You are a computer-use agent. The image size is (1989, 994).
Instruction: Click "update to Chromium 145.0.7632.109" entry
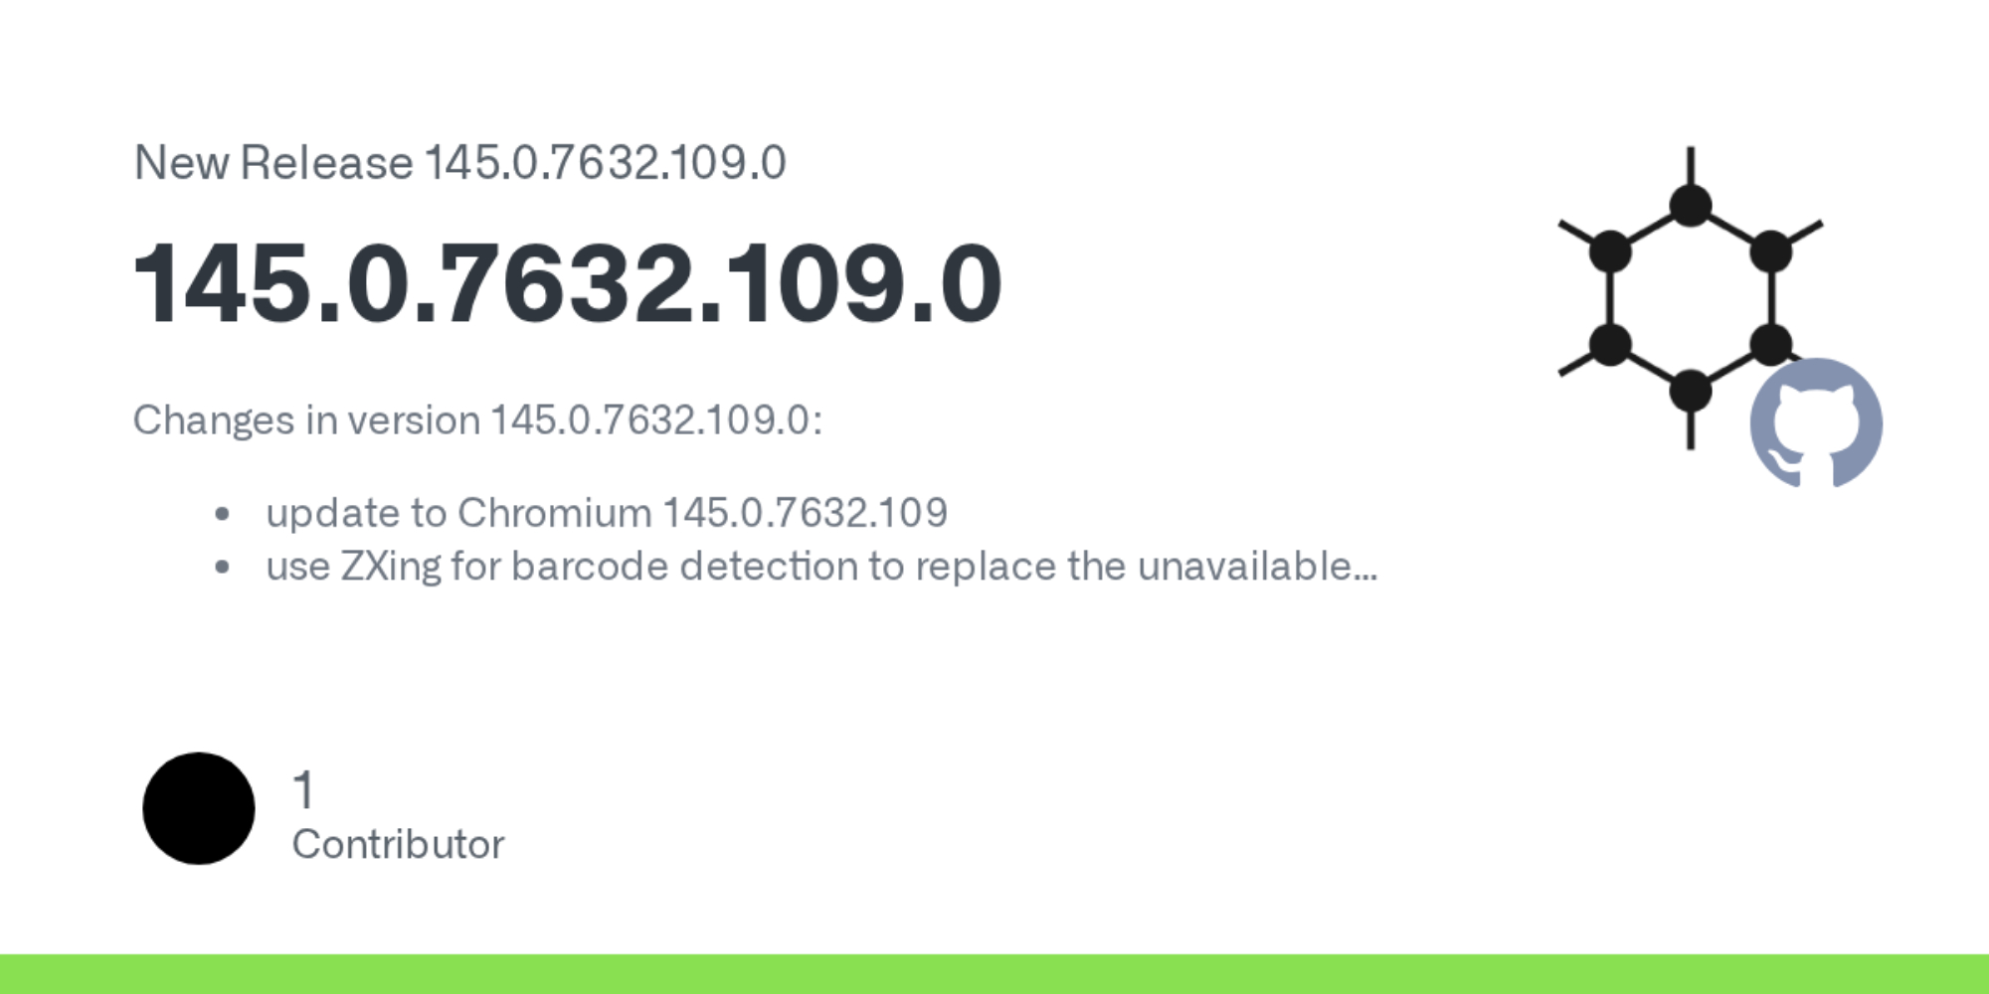point(607,513)
